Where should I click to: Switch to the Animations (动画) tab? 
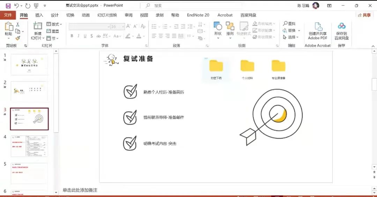pos(86,15)
